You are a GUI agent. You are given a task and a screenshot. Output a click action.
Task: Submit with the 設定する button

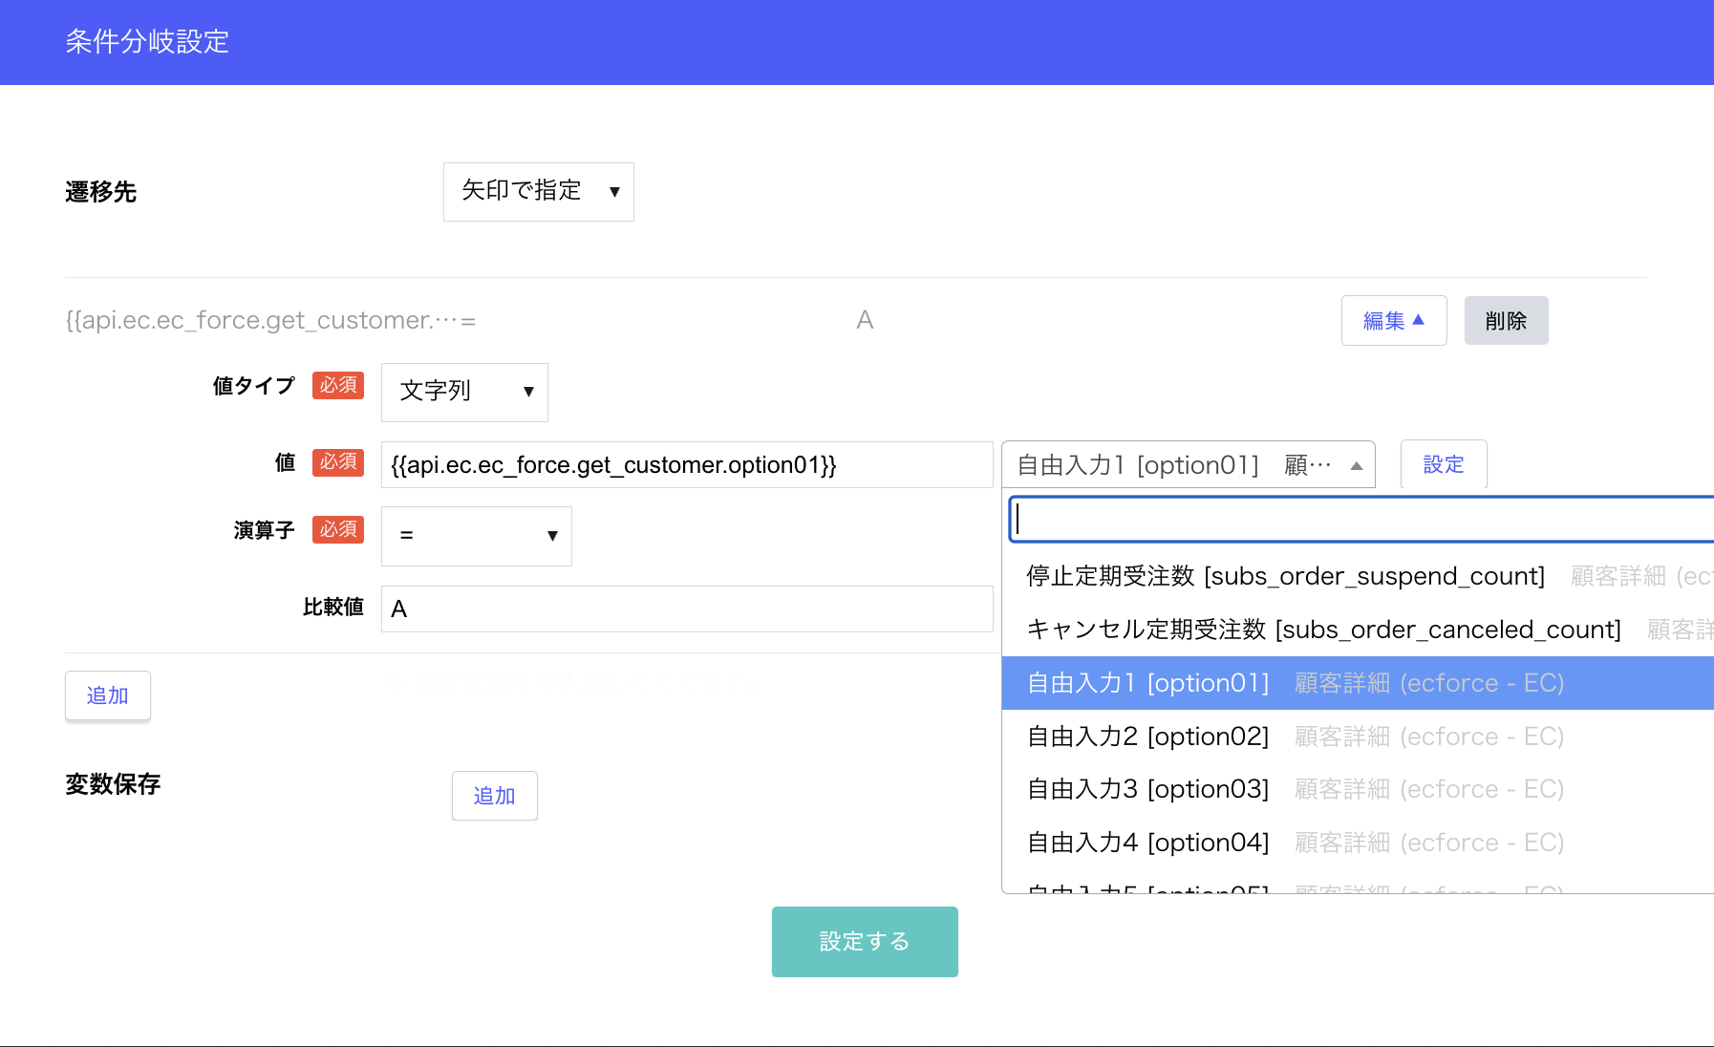[865, 942]
